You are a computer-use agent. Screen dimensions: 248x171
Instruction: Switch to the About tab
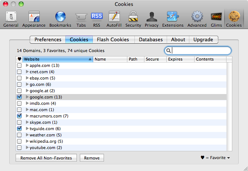pyautogui.click(x=178, y=39)
